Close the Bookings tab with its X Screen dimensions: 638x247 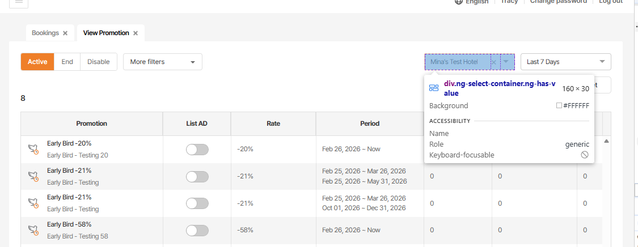65,33
